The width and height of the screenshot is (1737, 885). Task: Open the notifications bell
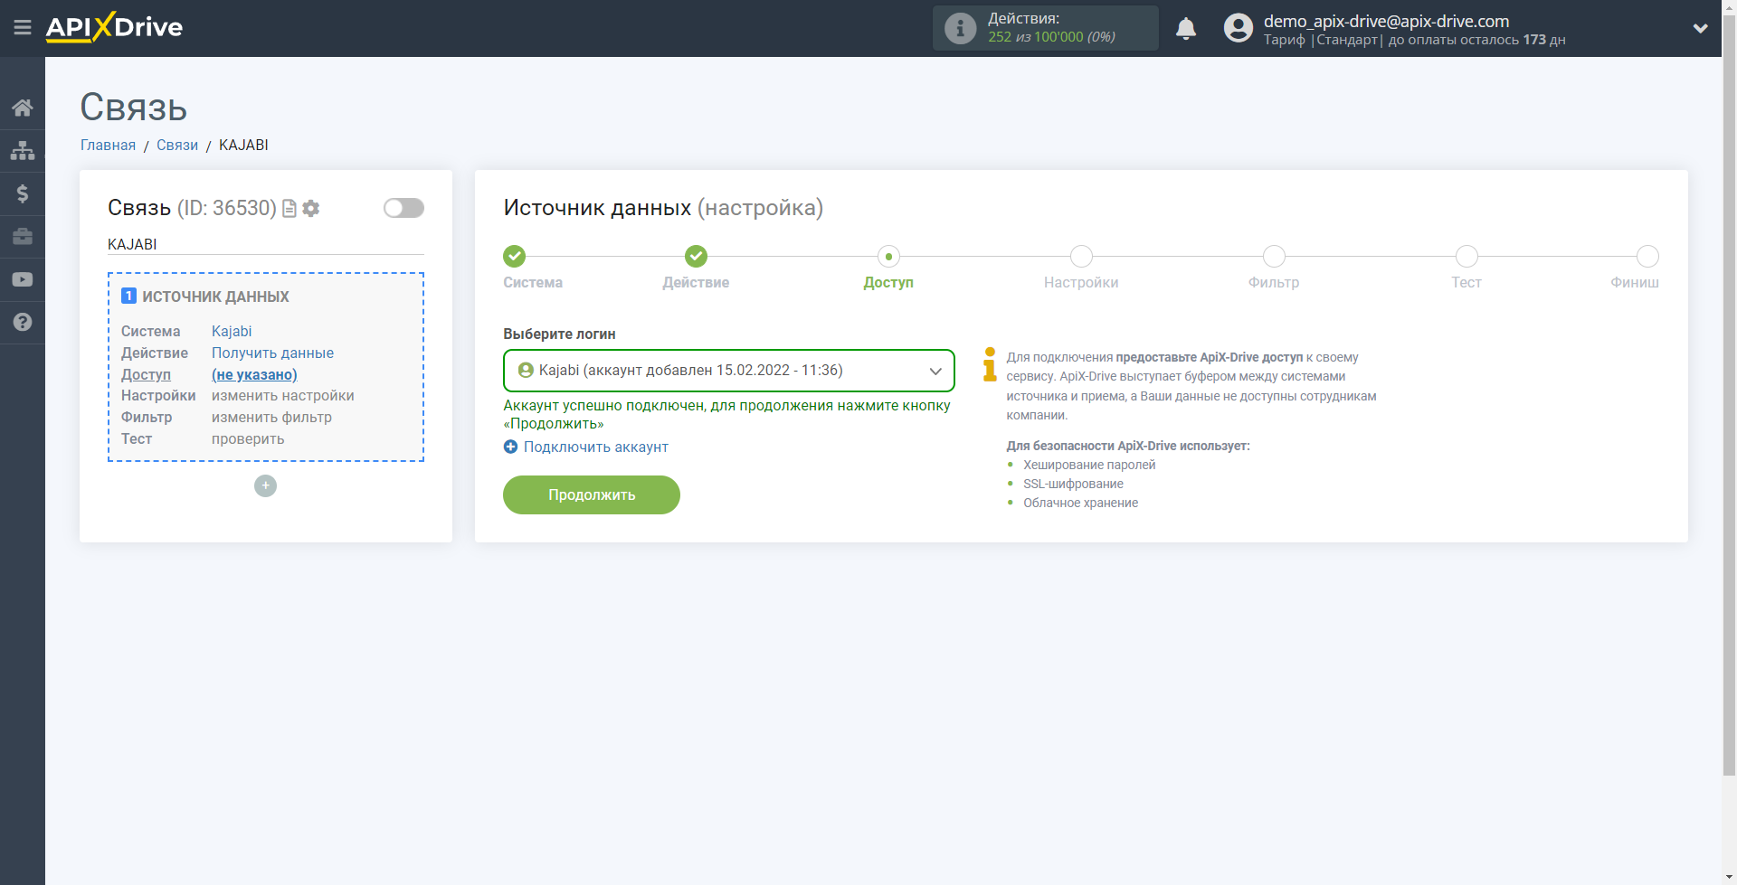[x=1186, y=28]
